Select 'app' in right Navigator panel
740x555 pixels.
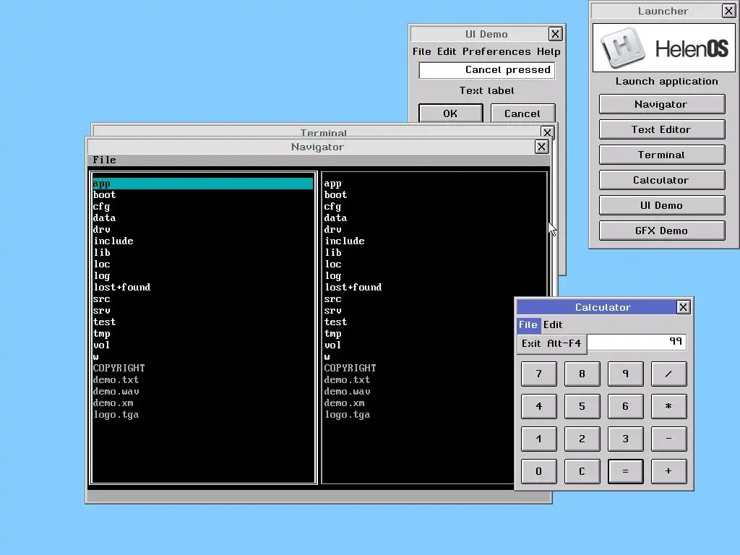[434, 183]
